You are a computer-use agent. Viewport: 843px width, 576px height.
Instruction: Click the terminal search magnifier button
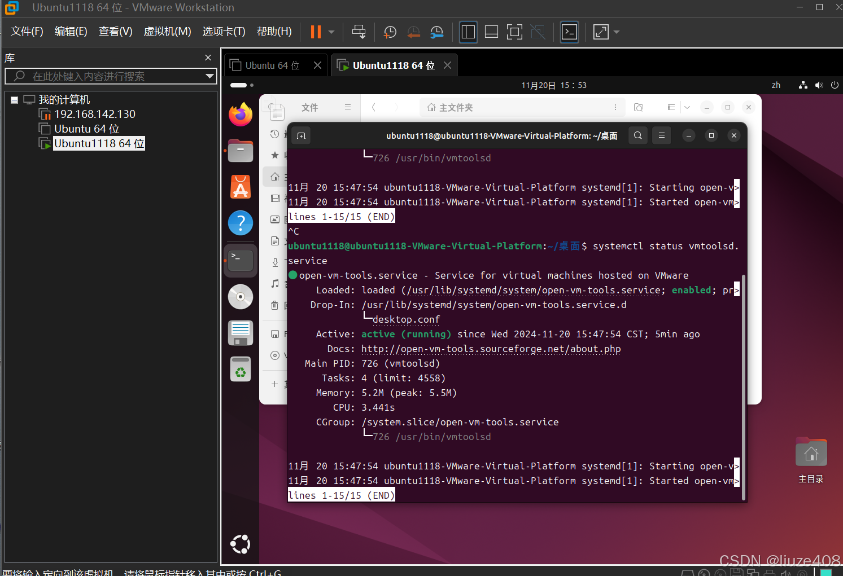638,135
